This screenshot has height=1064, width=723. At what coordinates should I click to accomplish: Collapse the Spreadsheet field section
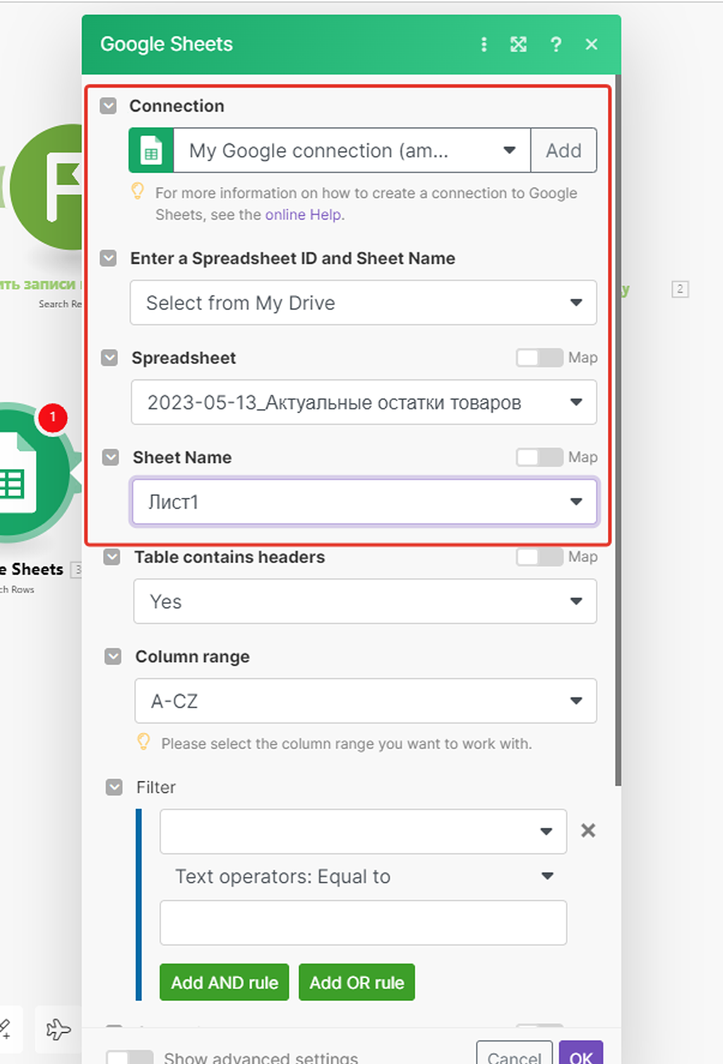(109, 358)
